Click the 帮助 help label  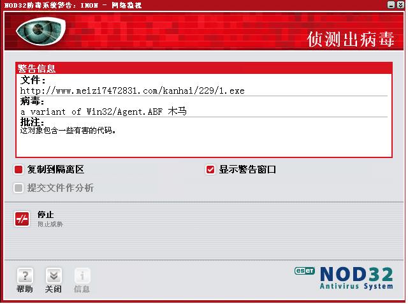pyautogui.click(x=25, y=289)
